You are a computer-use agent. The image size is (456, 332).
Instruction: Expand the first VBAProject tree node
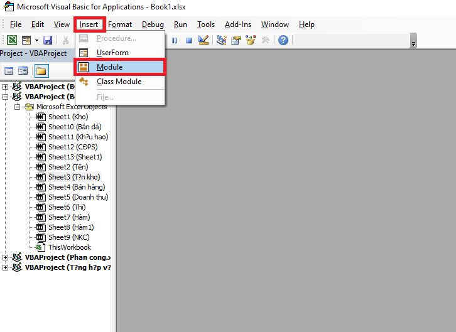coord(5,87)
